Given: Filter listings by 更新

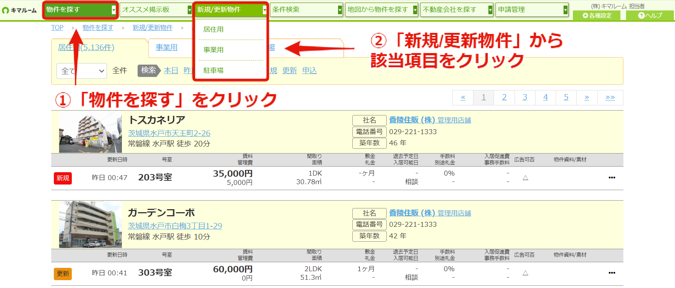Looking at the screenshot, I should tap(289, 71).
